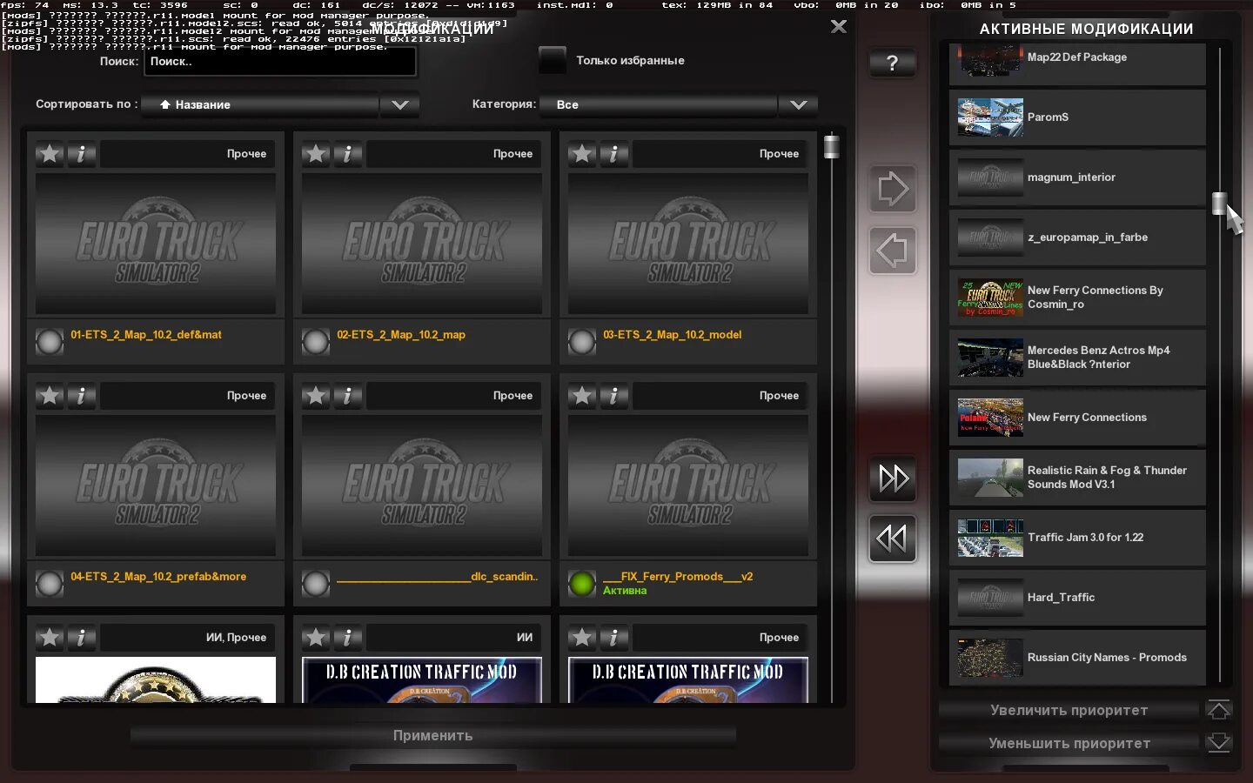Click the decrease priority down arrow icon

(1219, 743)
